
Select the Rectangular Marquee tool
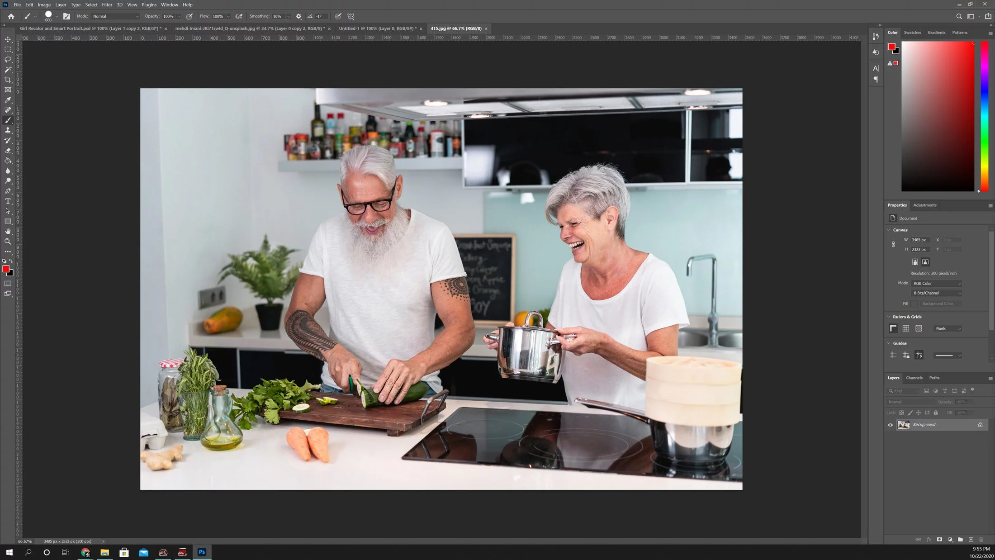8,49
